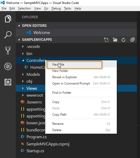
Task: Click the Collapse All folders icon
Action: [133, 39]
